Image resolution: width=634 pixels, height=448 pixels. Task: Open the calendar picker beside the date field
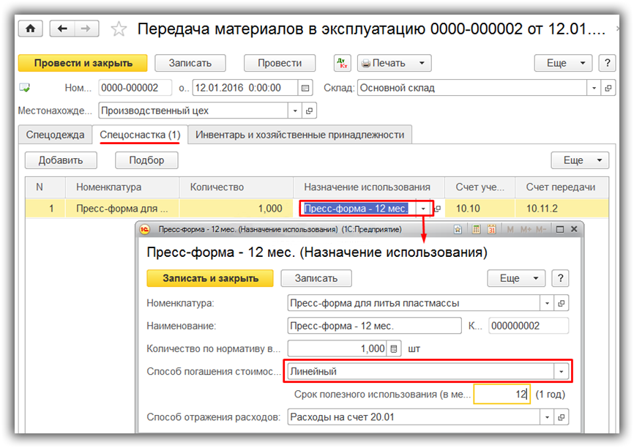click(306, 88)
